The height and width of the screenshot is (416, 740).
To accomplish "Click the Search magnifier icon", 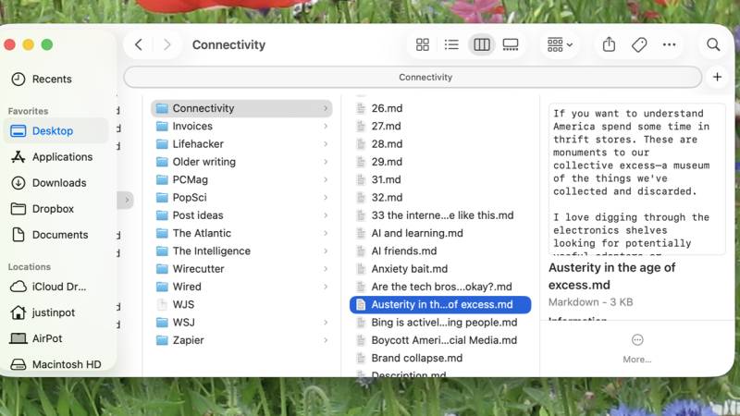I will click(x=713, y=44).
